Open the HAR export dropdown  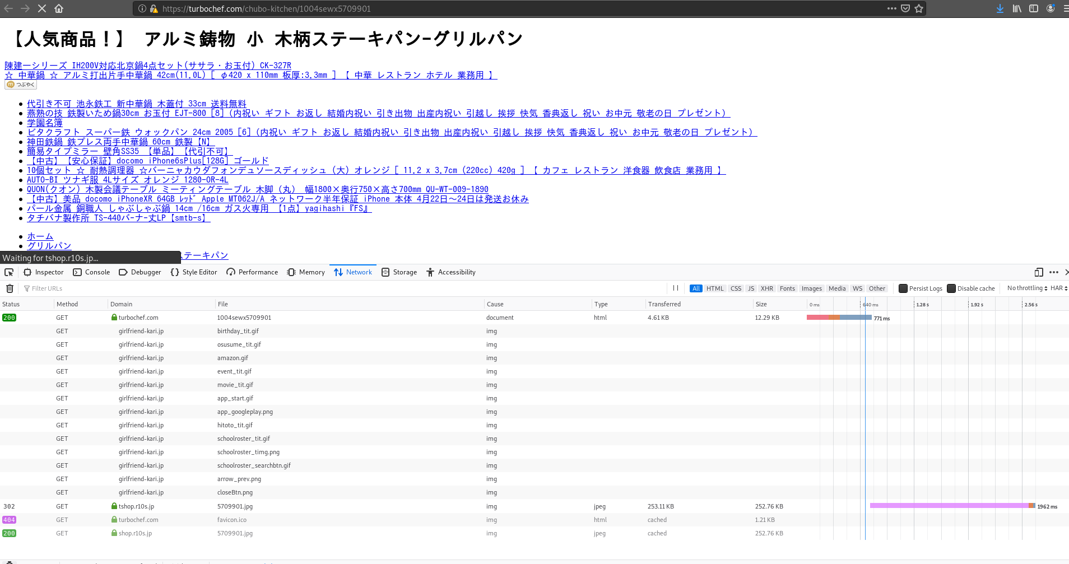[x=1058, y=288]
